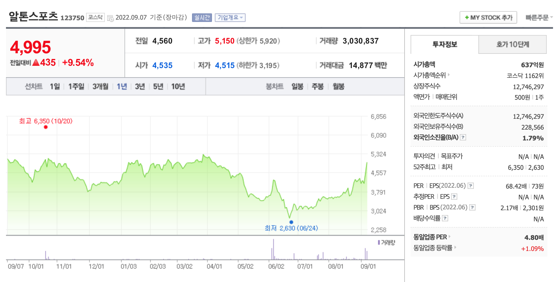Click the arrow next to 시가총액순위
The width and height of the screenshot is (559, 282).
pyautogui.click(x=448, y=75)
